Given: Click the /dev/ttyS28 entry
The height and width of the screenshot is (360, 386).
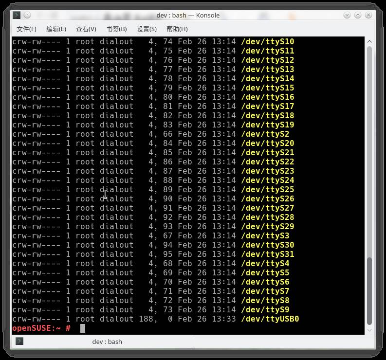Looking at the screenshot, I should click(x=268, y=217).
